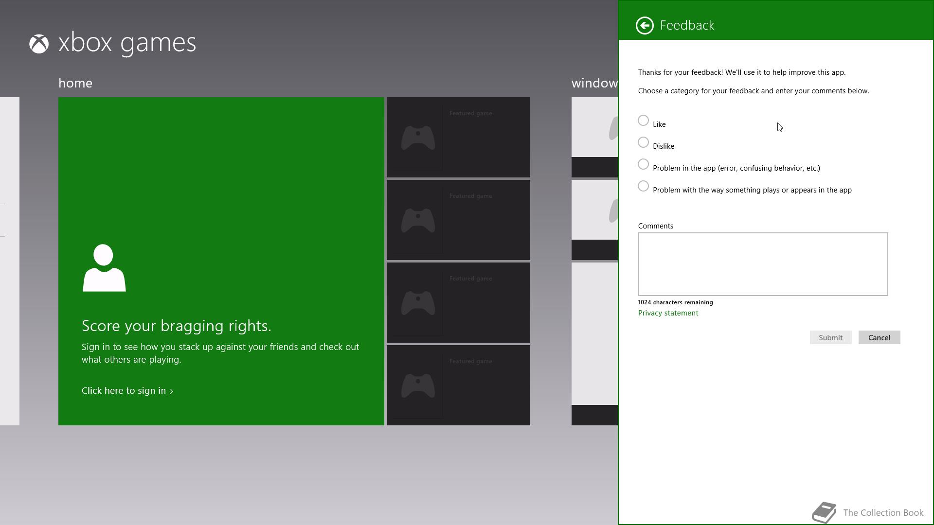Image resolution: width=934 pixels, height=525 pixels.
Task: Click the user profile silhouette icon
Action: pos(104,268)
